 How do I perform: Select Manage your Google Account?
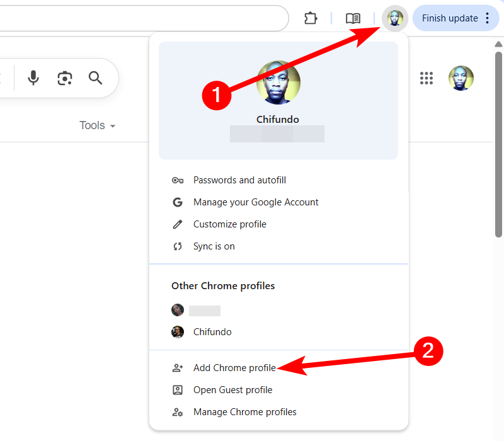[x=256, y=202]
